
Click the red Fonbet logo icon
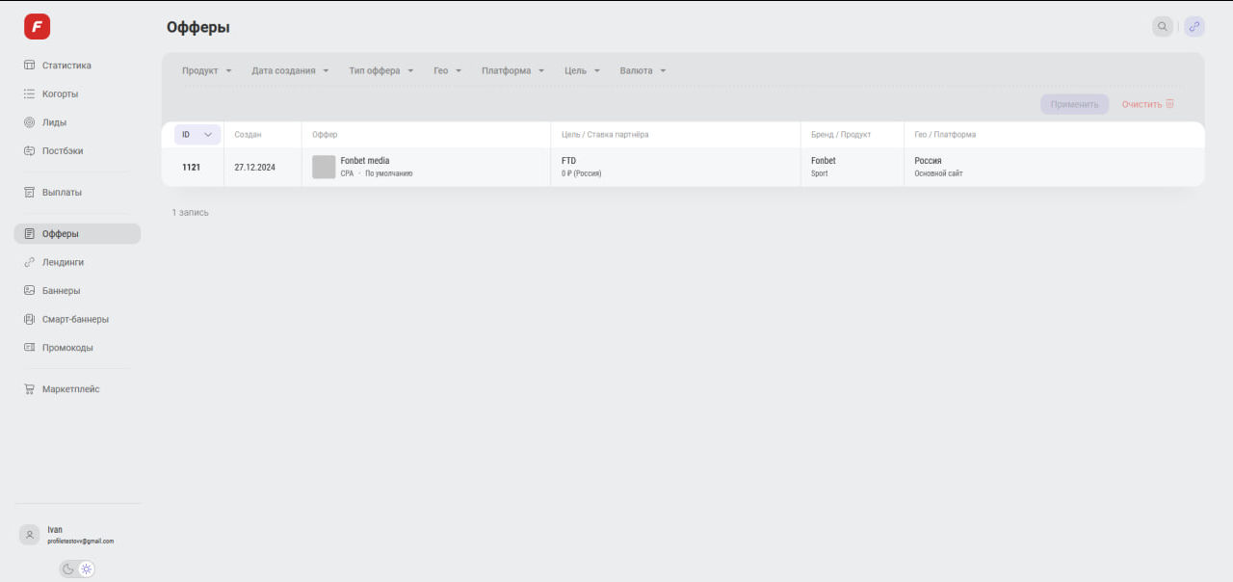pos(37,27)
